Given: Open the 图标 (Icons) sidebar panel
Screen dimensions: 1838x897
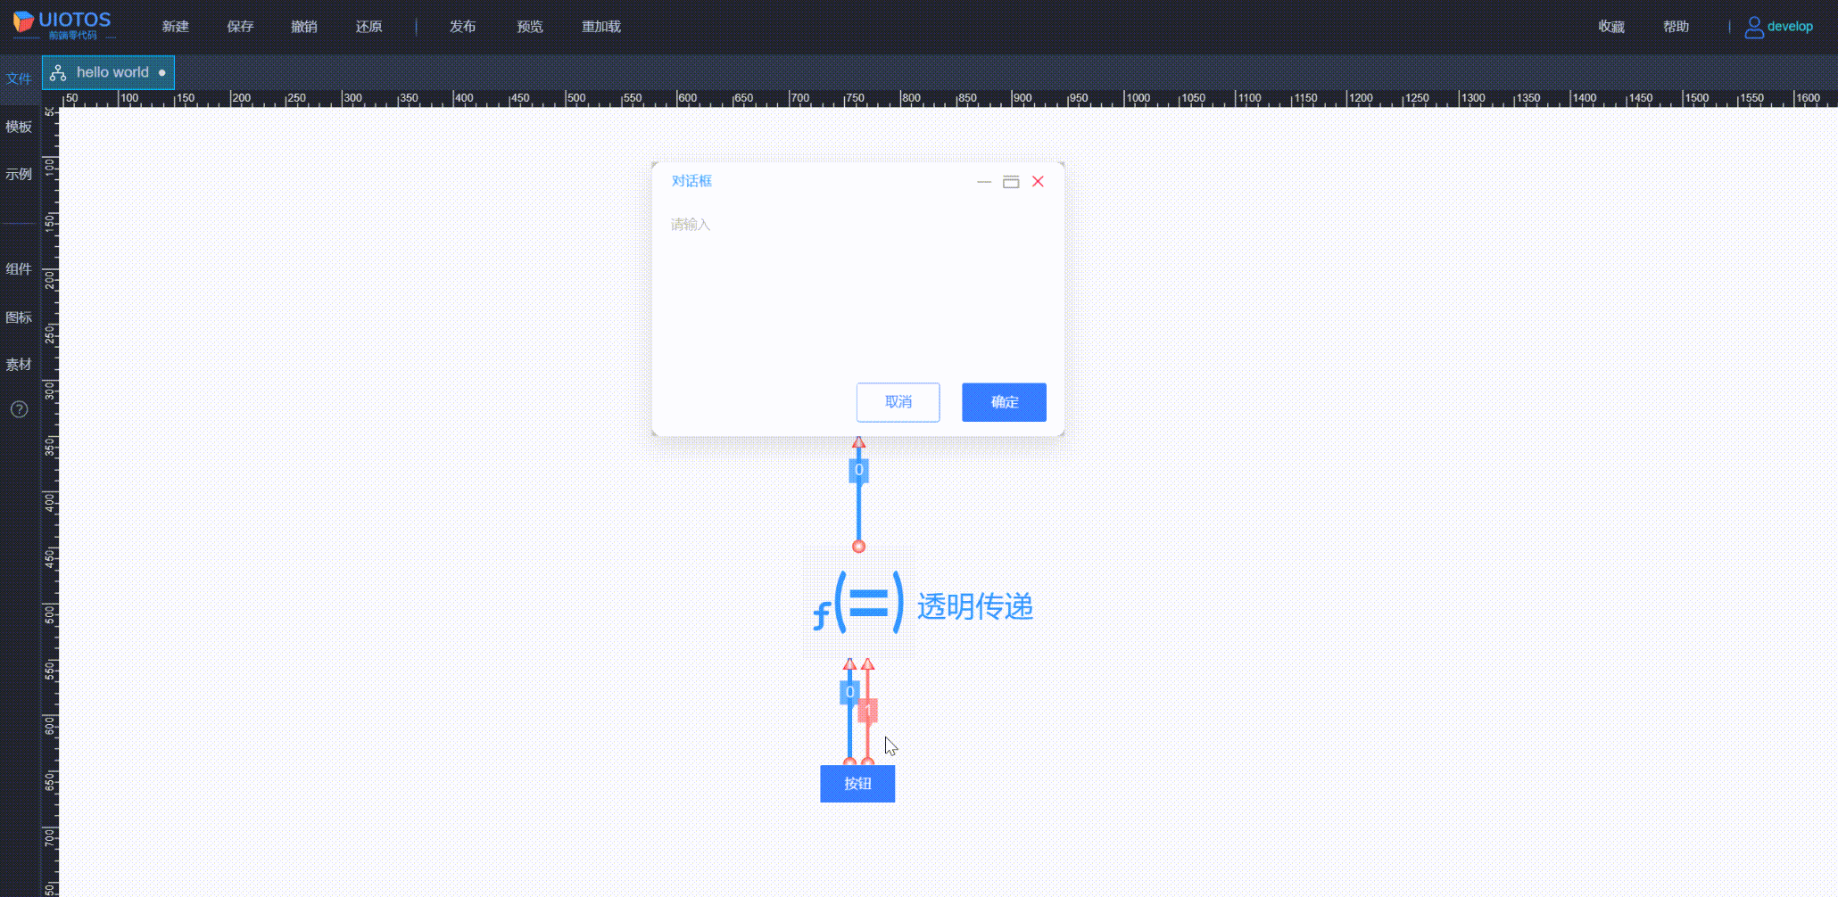Looking at the screenshot, I should click(x=19, y=317).
